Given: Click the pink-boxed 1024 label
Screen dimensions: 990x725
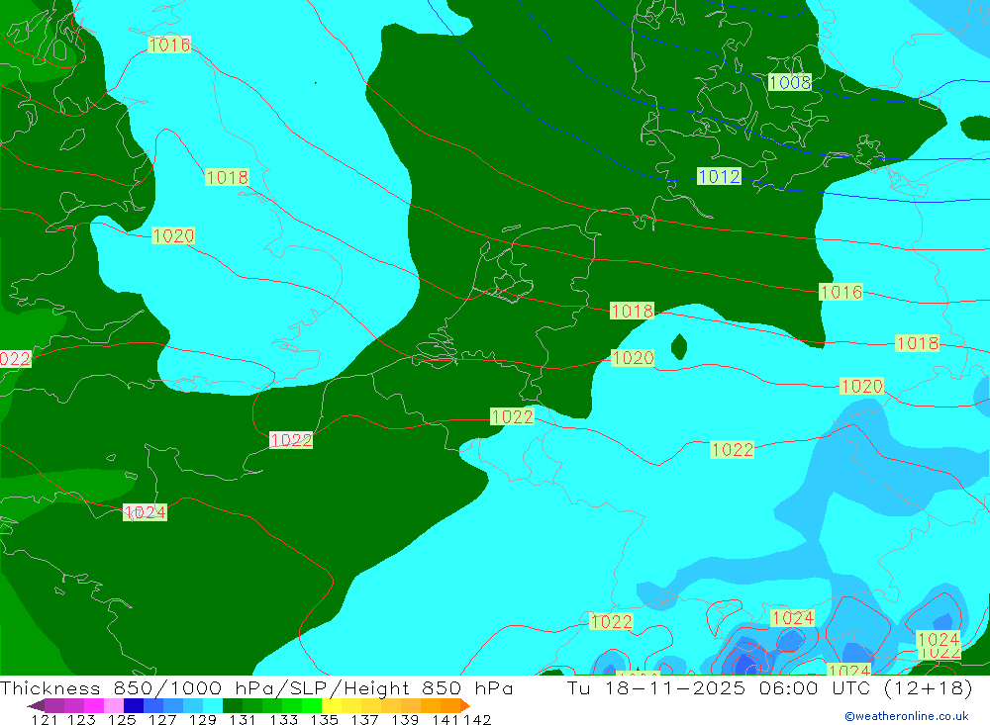Looking at the screenshot, I should 146,512.
